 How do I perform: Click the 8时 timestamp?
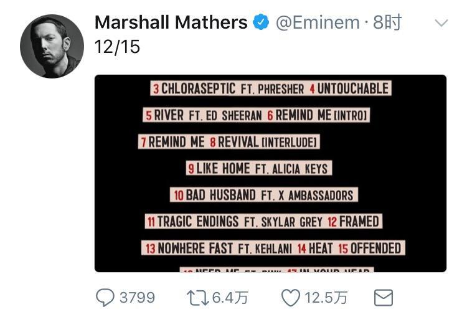point(387,22)
